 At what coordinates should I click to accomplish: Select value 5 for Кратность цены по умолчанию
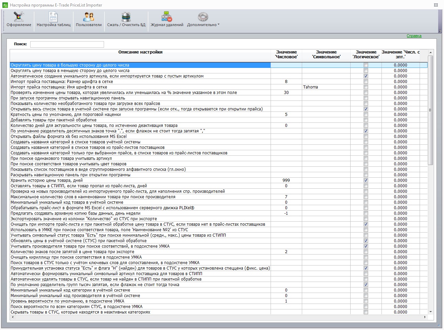pos(286,115)
